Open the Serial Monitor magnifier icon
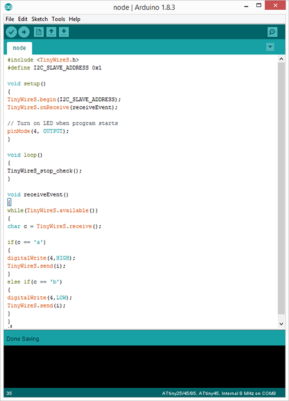The image size is (289, 401). pos(272,32)
